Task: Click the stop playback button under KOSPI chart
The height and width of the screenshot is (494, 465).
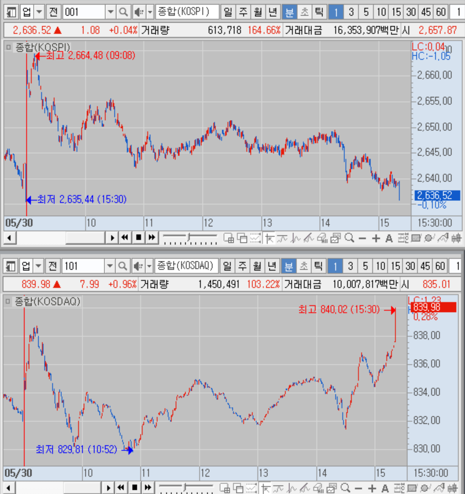Action: (138, 238)
